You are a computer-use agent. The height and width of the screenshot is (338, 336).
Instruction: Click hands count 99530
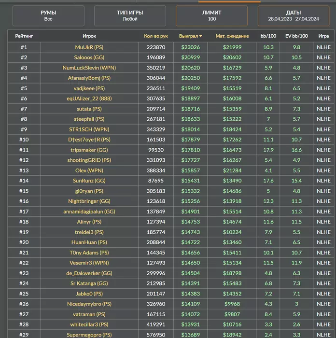click(x=156, y=150)
